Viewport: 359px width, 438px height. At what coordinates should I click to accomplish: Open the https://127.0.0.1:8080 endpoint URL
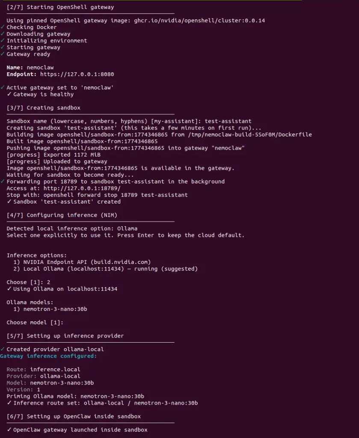pyautogui.click(x=77, y=74)
